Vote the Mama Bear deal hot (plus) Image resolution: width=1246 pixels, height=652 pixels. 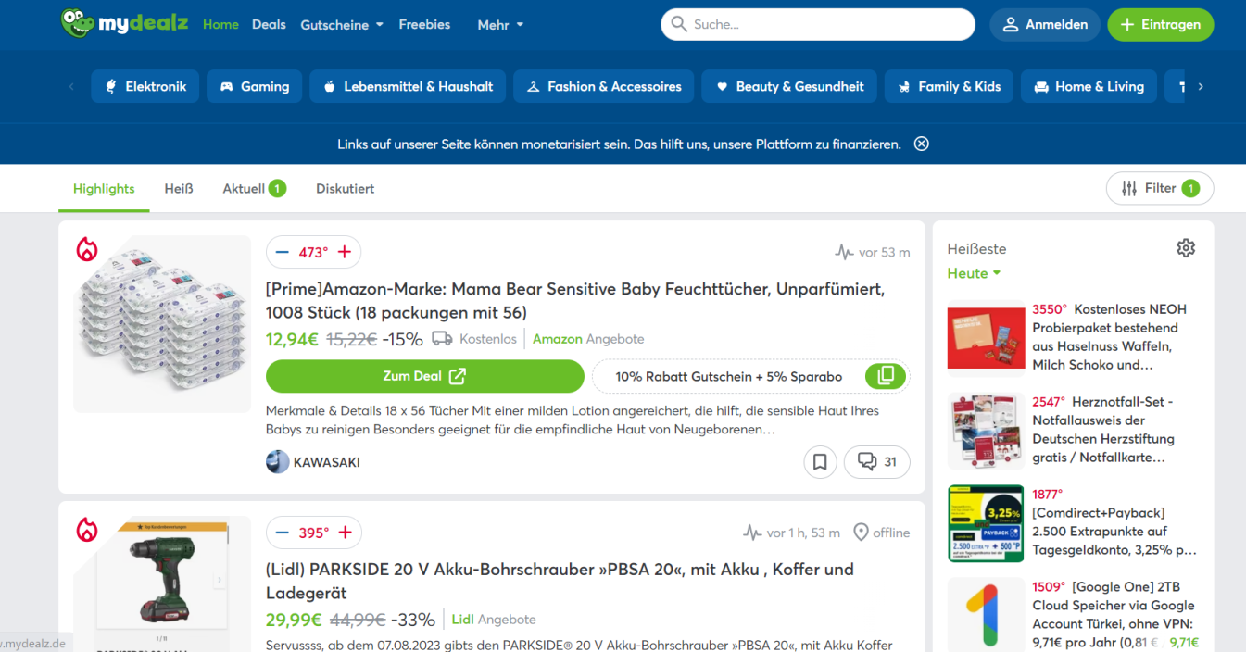point(345,252)
